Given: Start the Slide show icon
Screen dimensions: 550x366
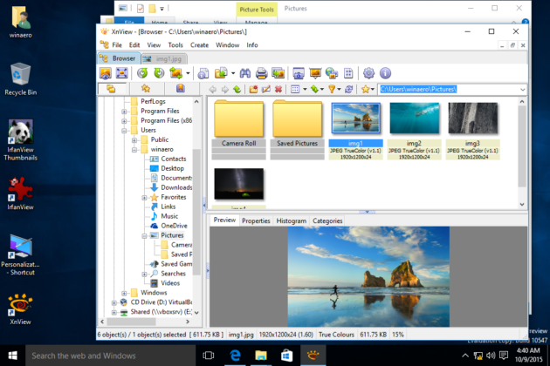Looking at the screenshot, I should coord(315,73).
